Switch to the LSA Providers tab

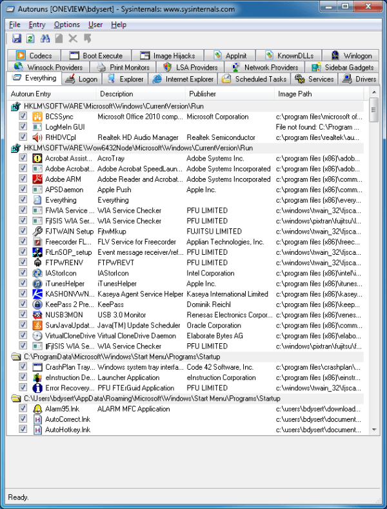[x=190, y=67]
